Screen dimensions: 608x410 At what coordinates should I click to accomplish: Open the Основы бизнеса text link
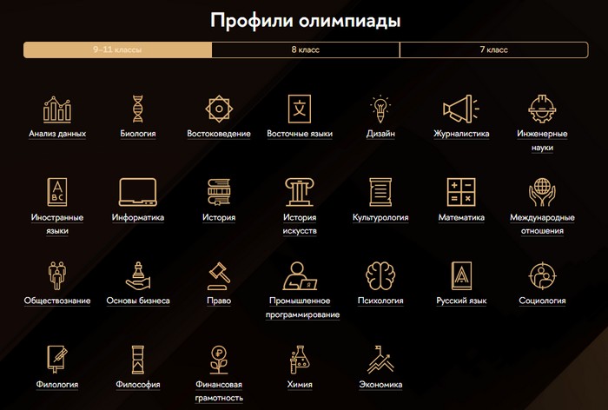(137, 301)
